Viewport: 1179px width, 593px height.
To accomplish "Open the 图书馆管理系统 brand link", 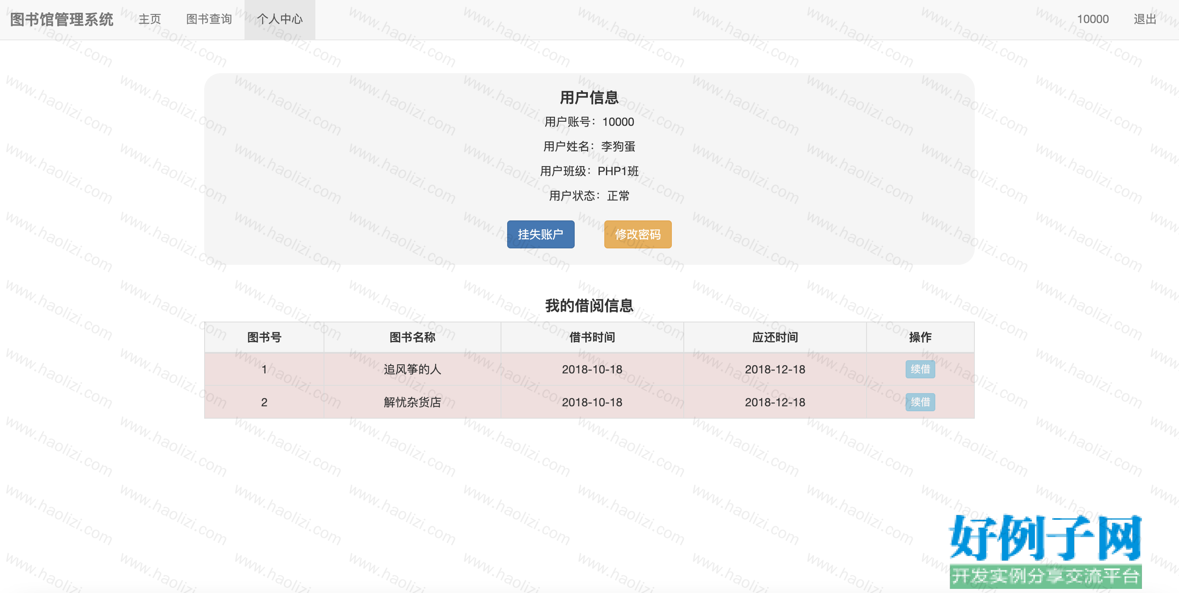I will pos(61,19).
